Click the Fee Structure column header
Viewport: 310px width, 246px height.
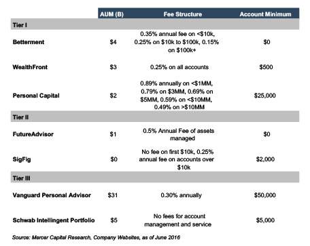click(183, 14)
